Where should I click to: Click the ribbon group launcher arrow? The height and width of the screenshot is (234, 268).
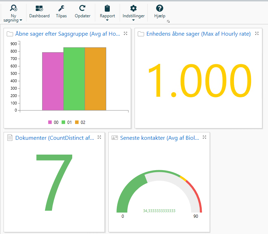pos(169,22)
